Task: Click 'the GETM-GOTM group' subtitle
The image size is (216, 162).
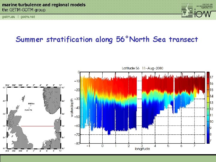Action: click(x=24, y=10)
